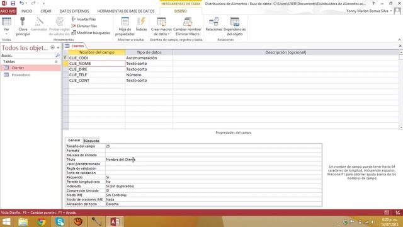Show Dependencias del objeto
This screenshot has height=227, width=403.
(235, 26)
